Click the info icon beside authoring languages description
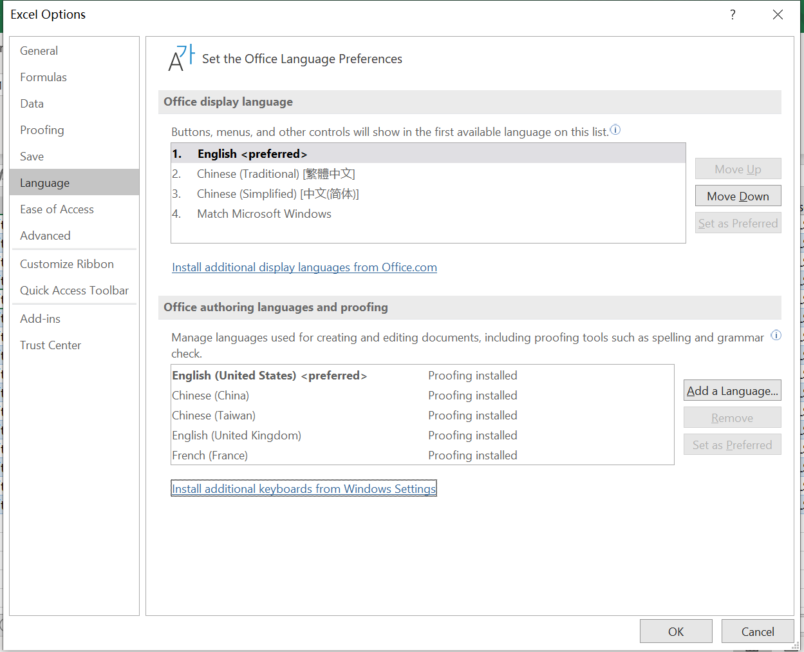804x652 pixels. (776, 335)
